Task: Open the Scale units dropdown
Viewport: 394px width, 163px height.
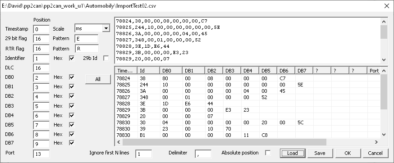Action: click(x=106, y=28)
